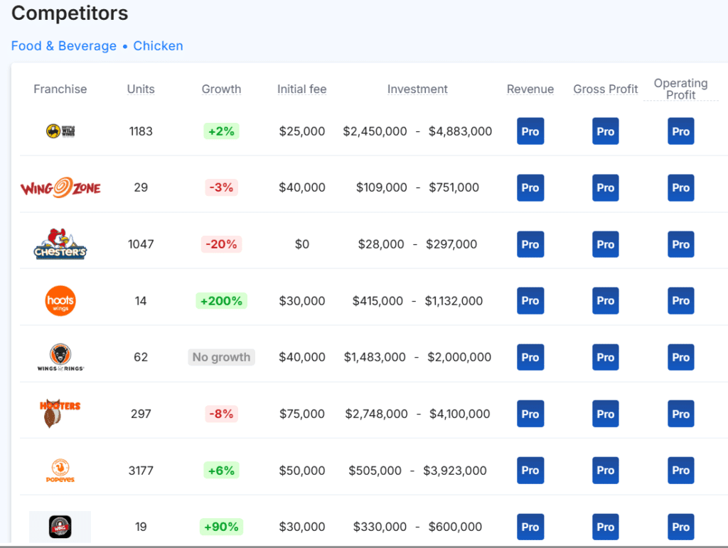
Task: Click the +200% growth badge
Action: pos(222,301)
